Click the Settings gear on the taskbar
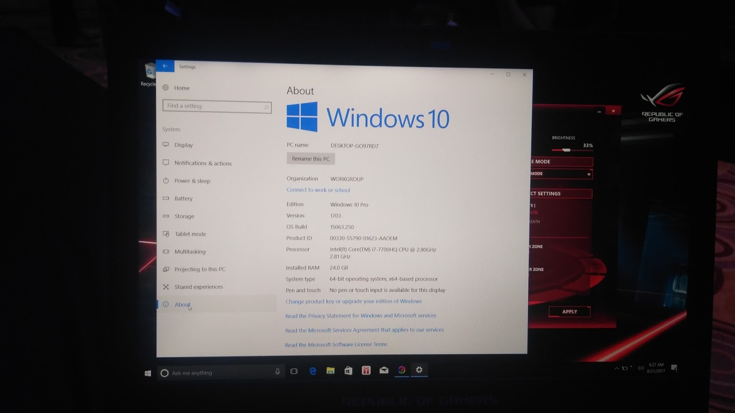The image size is (735, 413). click(419, 369)
